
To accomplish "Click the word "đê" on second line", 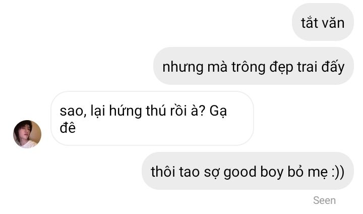I will pyautogui.click(x=68, y=127).
